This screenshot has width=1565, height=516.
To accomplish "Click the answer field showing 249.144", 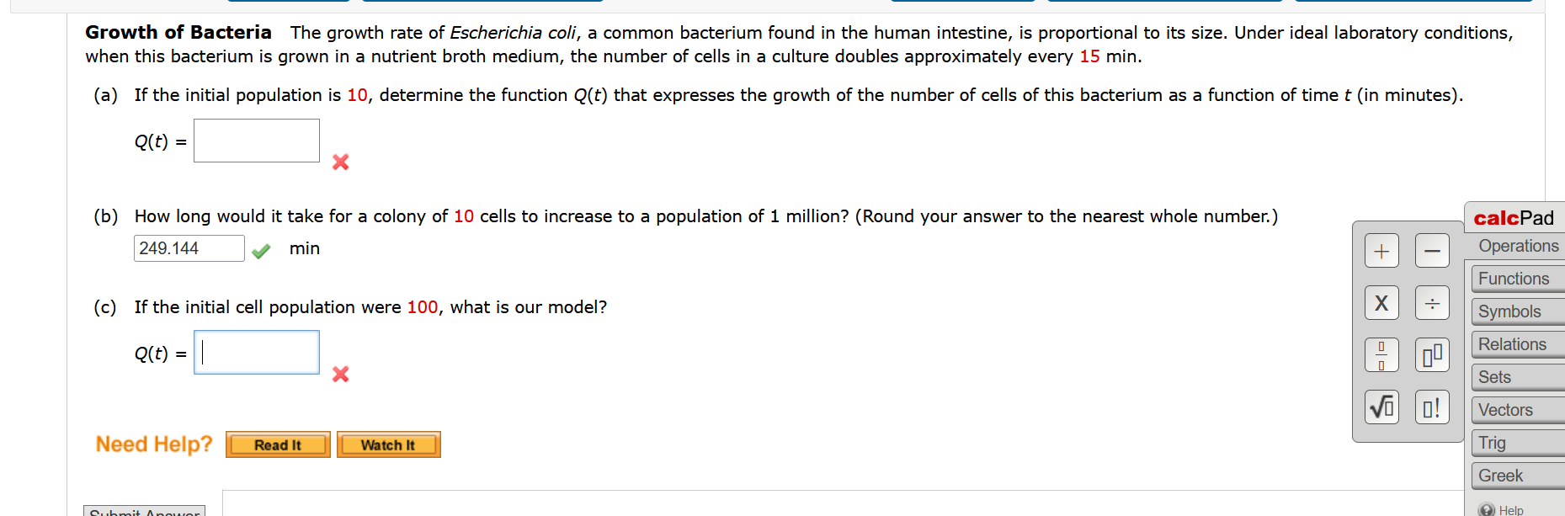I will click(x=189, y=247).
